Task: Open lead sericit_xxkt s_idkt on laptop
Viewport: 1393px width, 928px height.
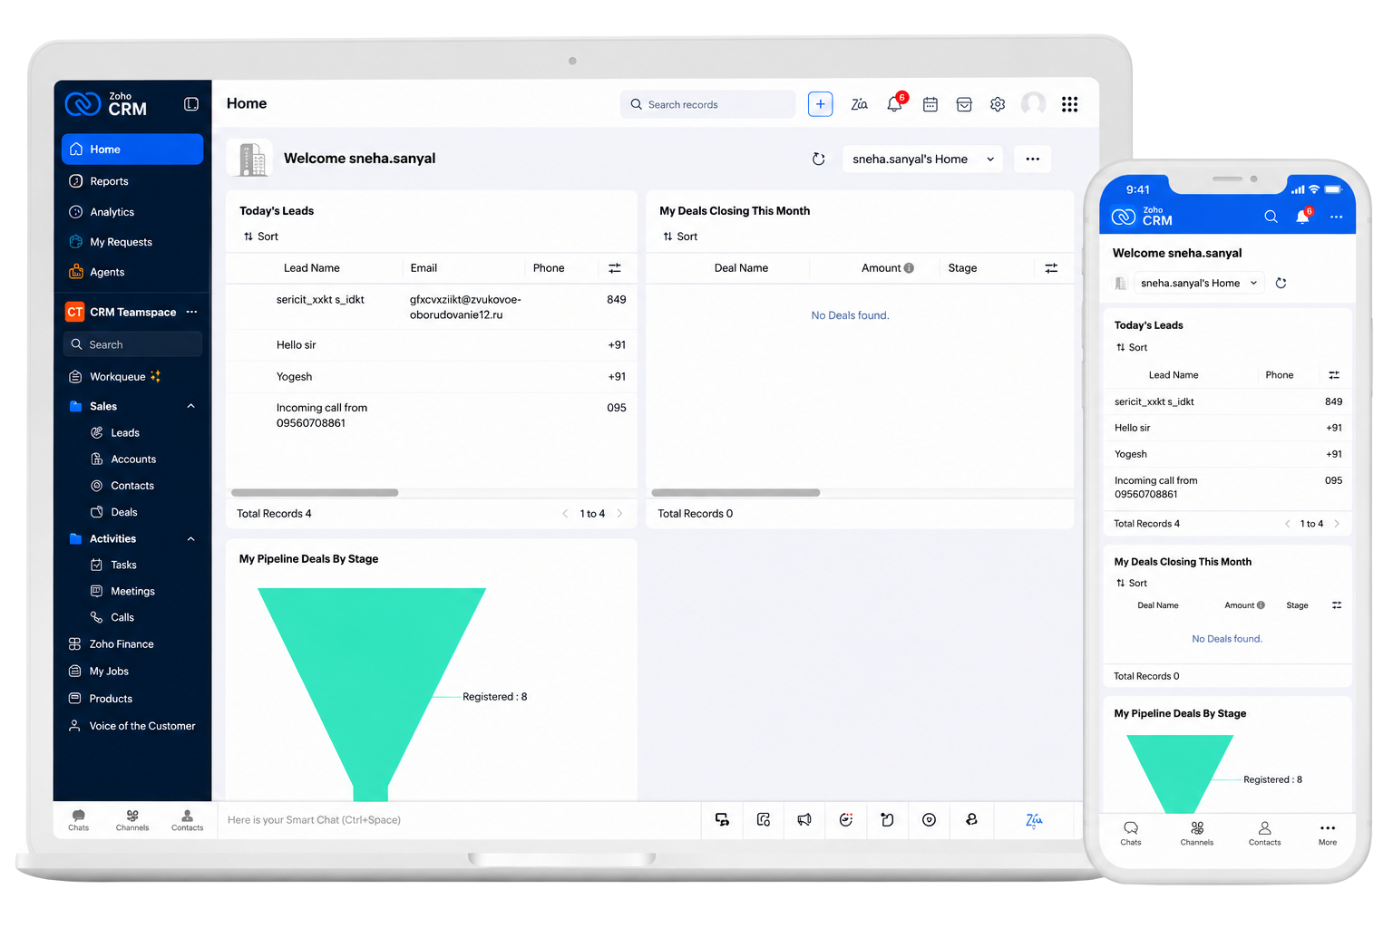Action: [x=320, y=300]
